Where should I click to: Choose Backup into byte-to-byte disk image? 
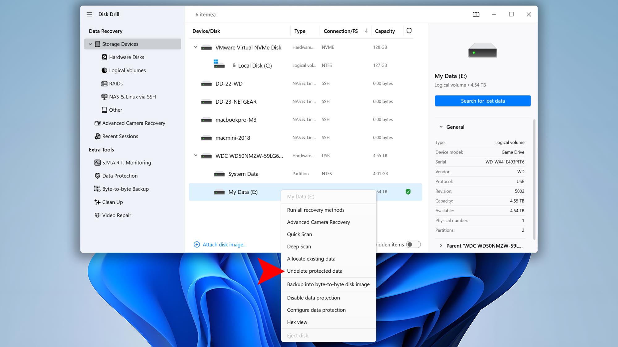coord(328,284)
